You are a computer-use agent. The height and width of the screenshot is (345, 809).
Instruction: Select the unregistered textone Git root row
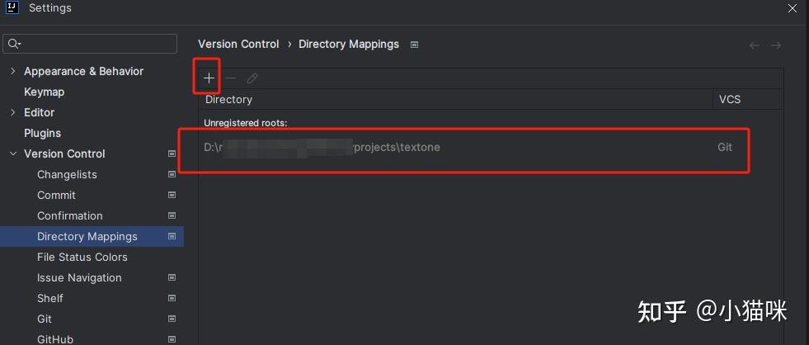(x=462, y=148)
